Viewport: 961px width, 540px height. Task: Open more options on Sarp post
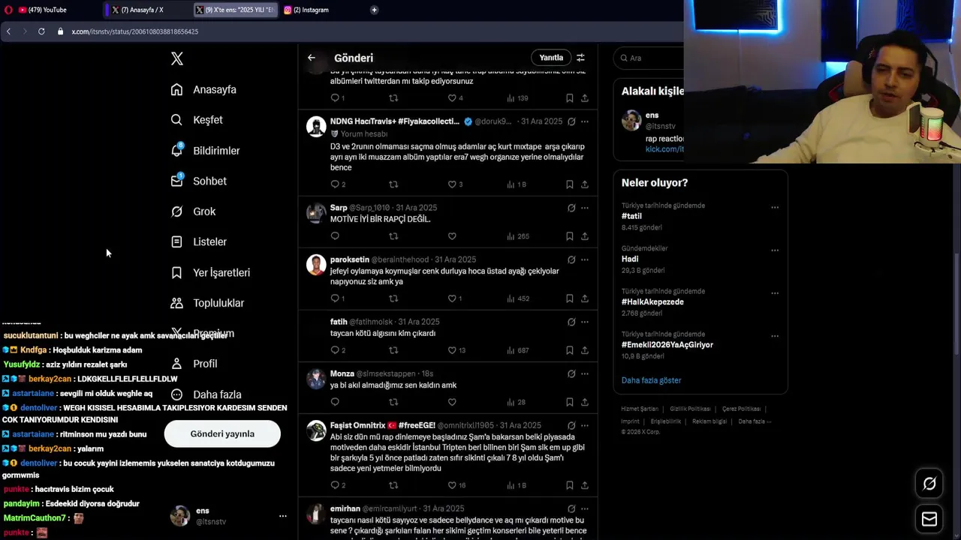[x=585, y=208]
